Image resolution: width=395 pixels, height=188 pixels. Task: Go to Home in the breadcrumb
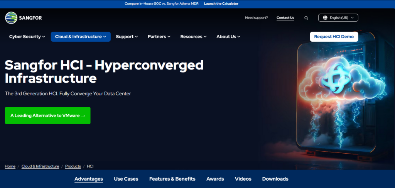[x=10, y=166]
